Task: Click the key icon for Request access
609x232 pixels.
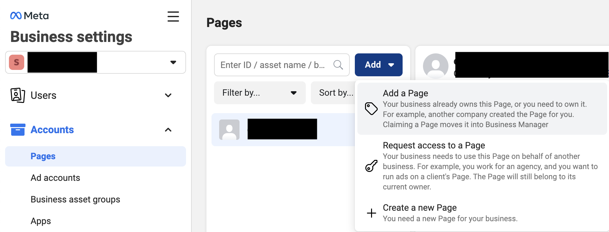Action: click(371, 166)
